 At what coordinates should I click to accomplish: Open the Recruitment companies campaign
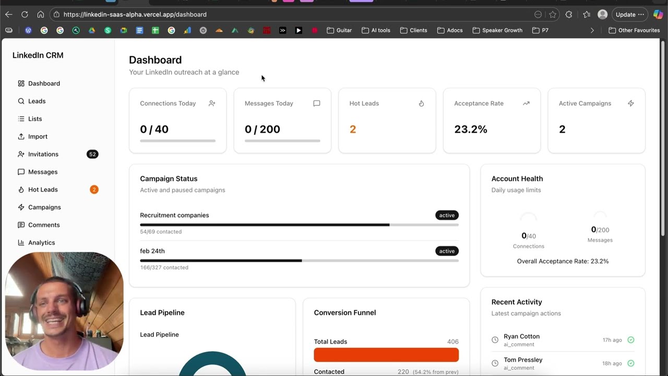[174, 215]
